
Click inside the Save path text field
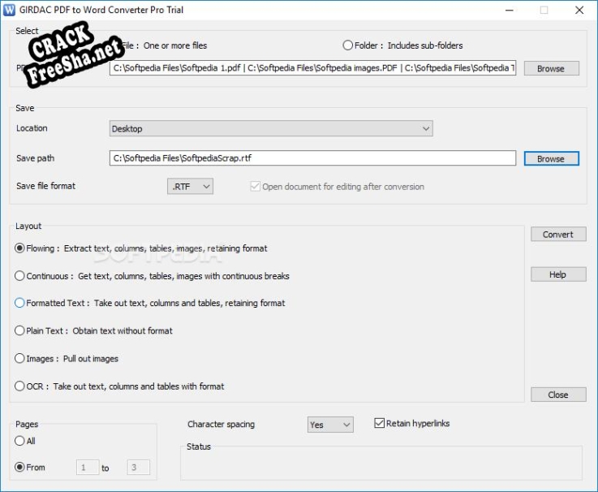tap(312, 158)
